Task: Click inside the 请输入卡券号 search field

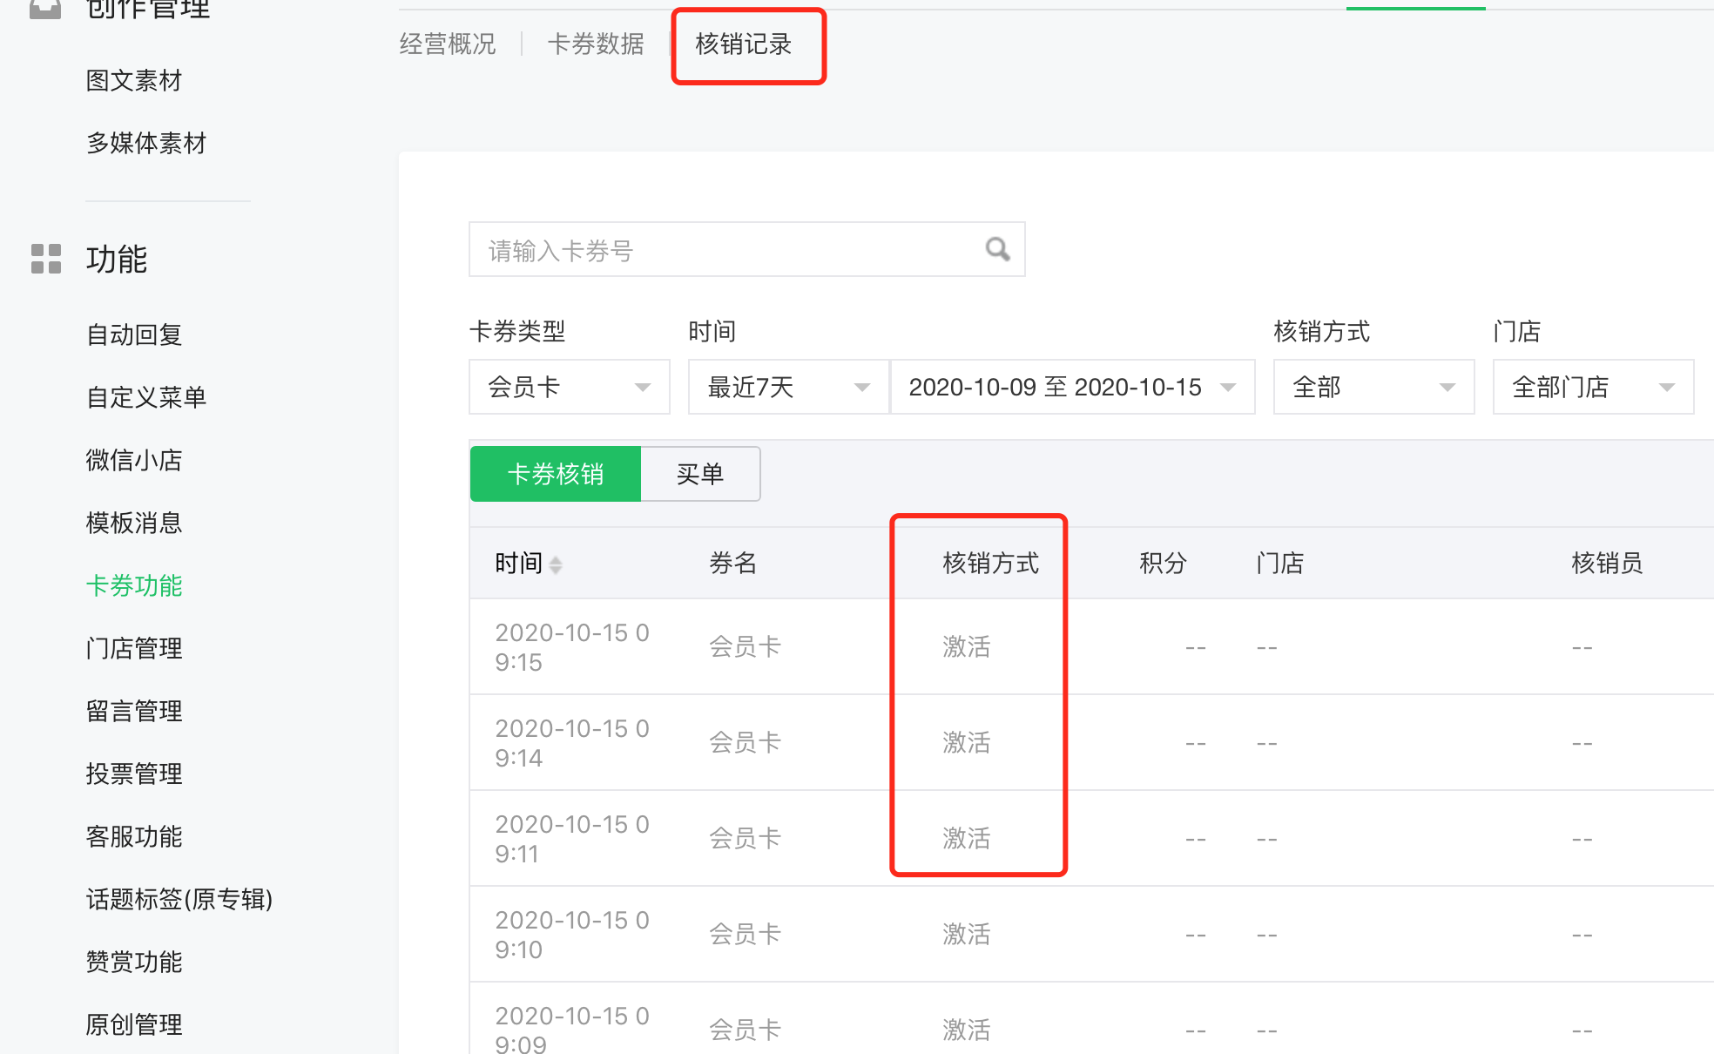Action: [x=723, y=251]
